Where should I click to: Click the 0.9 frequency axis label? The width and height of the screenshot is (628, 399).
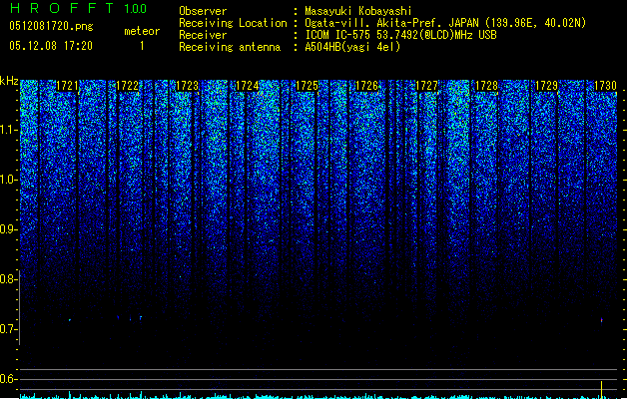[8, 229]
